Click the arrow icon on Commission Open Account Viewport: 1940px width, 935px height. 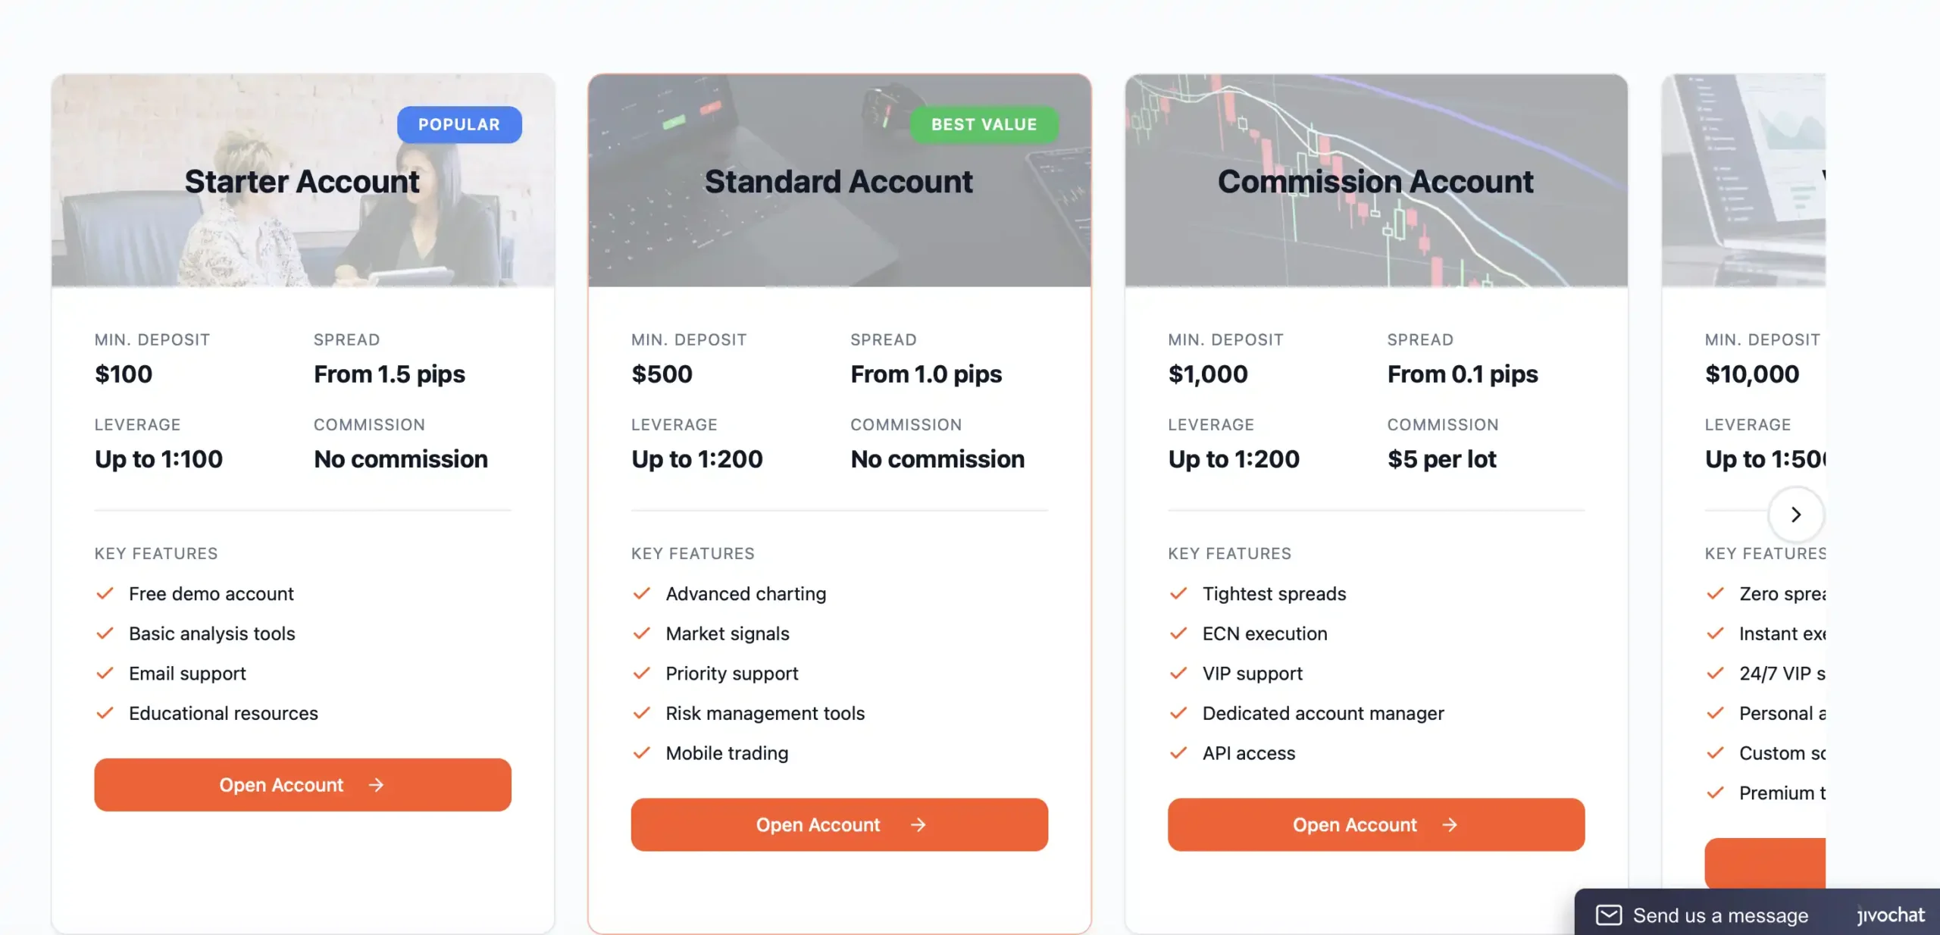[x=1449, y=824]
